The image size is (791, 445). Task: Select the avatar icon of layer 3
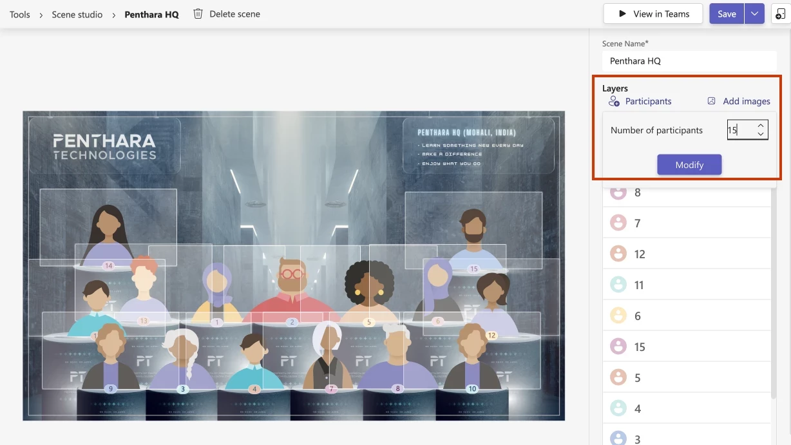tap(618, 439)
